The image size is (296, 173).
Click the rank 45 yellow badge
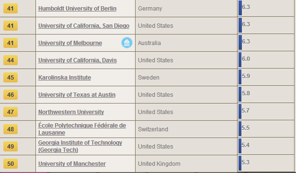[x=11, y=78]
